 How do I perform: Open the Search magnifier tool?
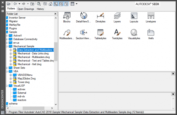coord(39,4)
